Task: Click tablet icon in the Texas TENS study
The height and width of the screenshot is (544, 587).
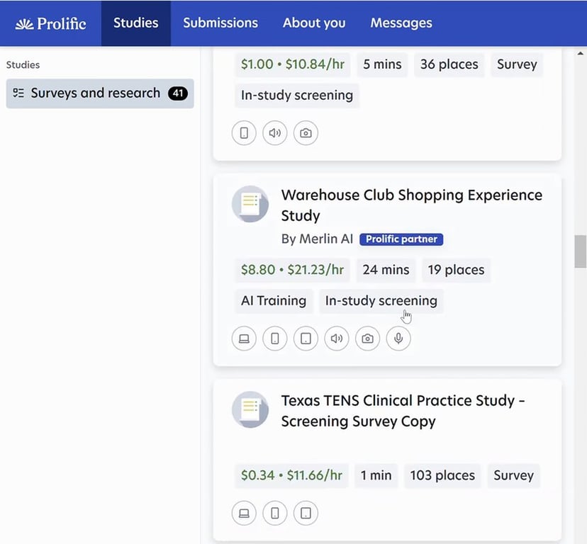Action: pos(306,514)
